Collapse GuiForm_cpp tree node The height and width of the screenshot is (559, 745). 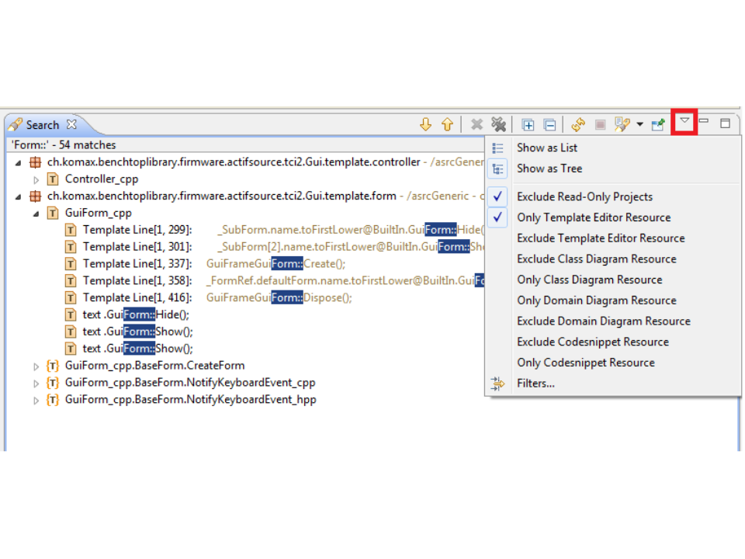(x=36, y=214)
